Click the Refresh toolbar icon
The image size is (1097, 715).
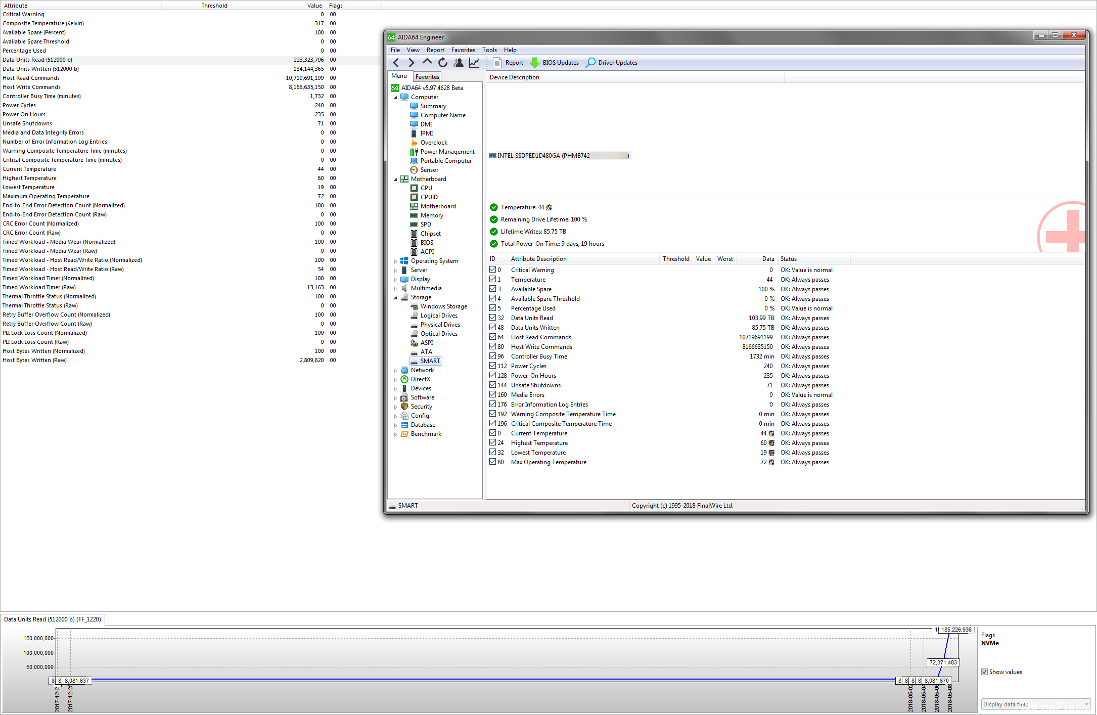tap(443, 63)
